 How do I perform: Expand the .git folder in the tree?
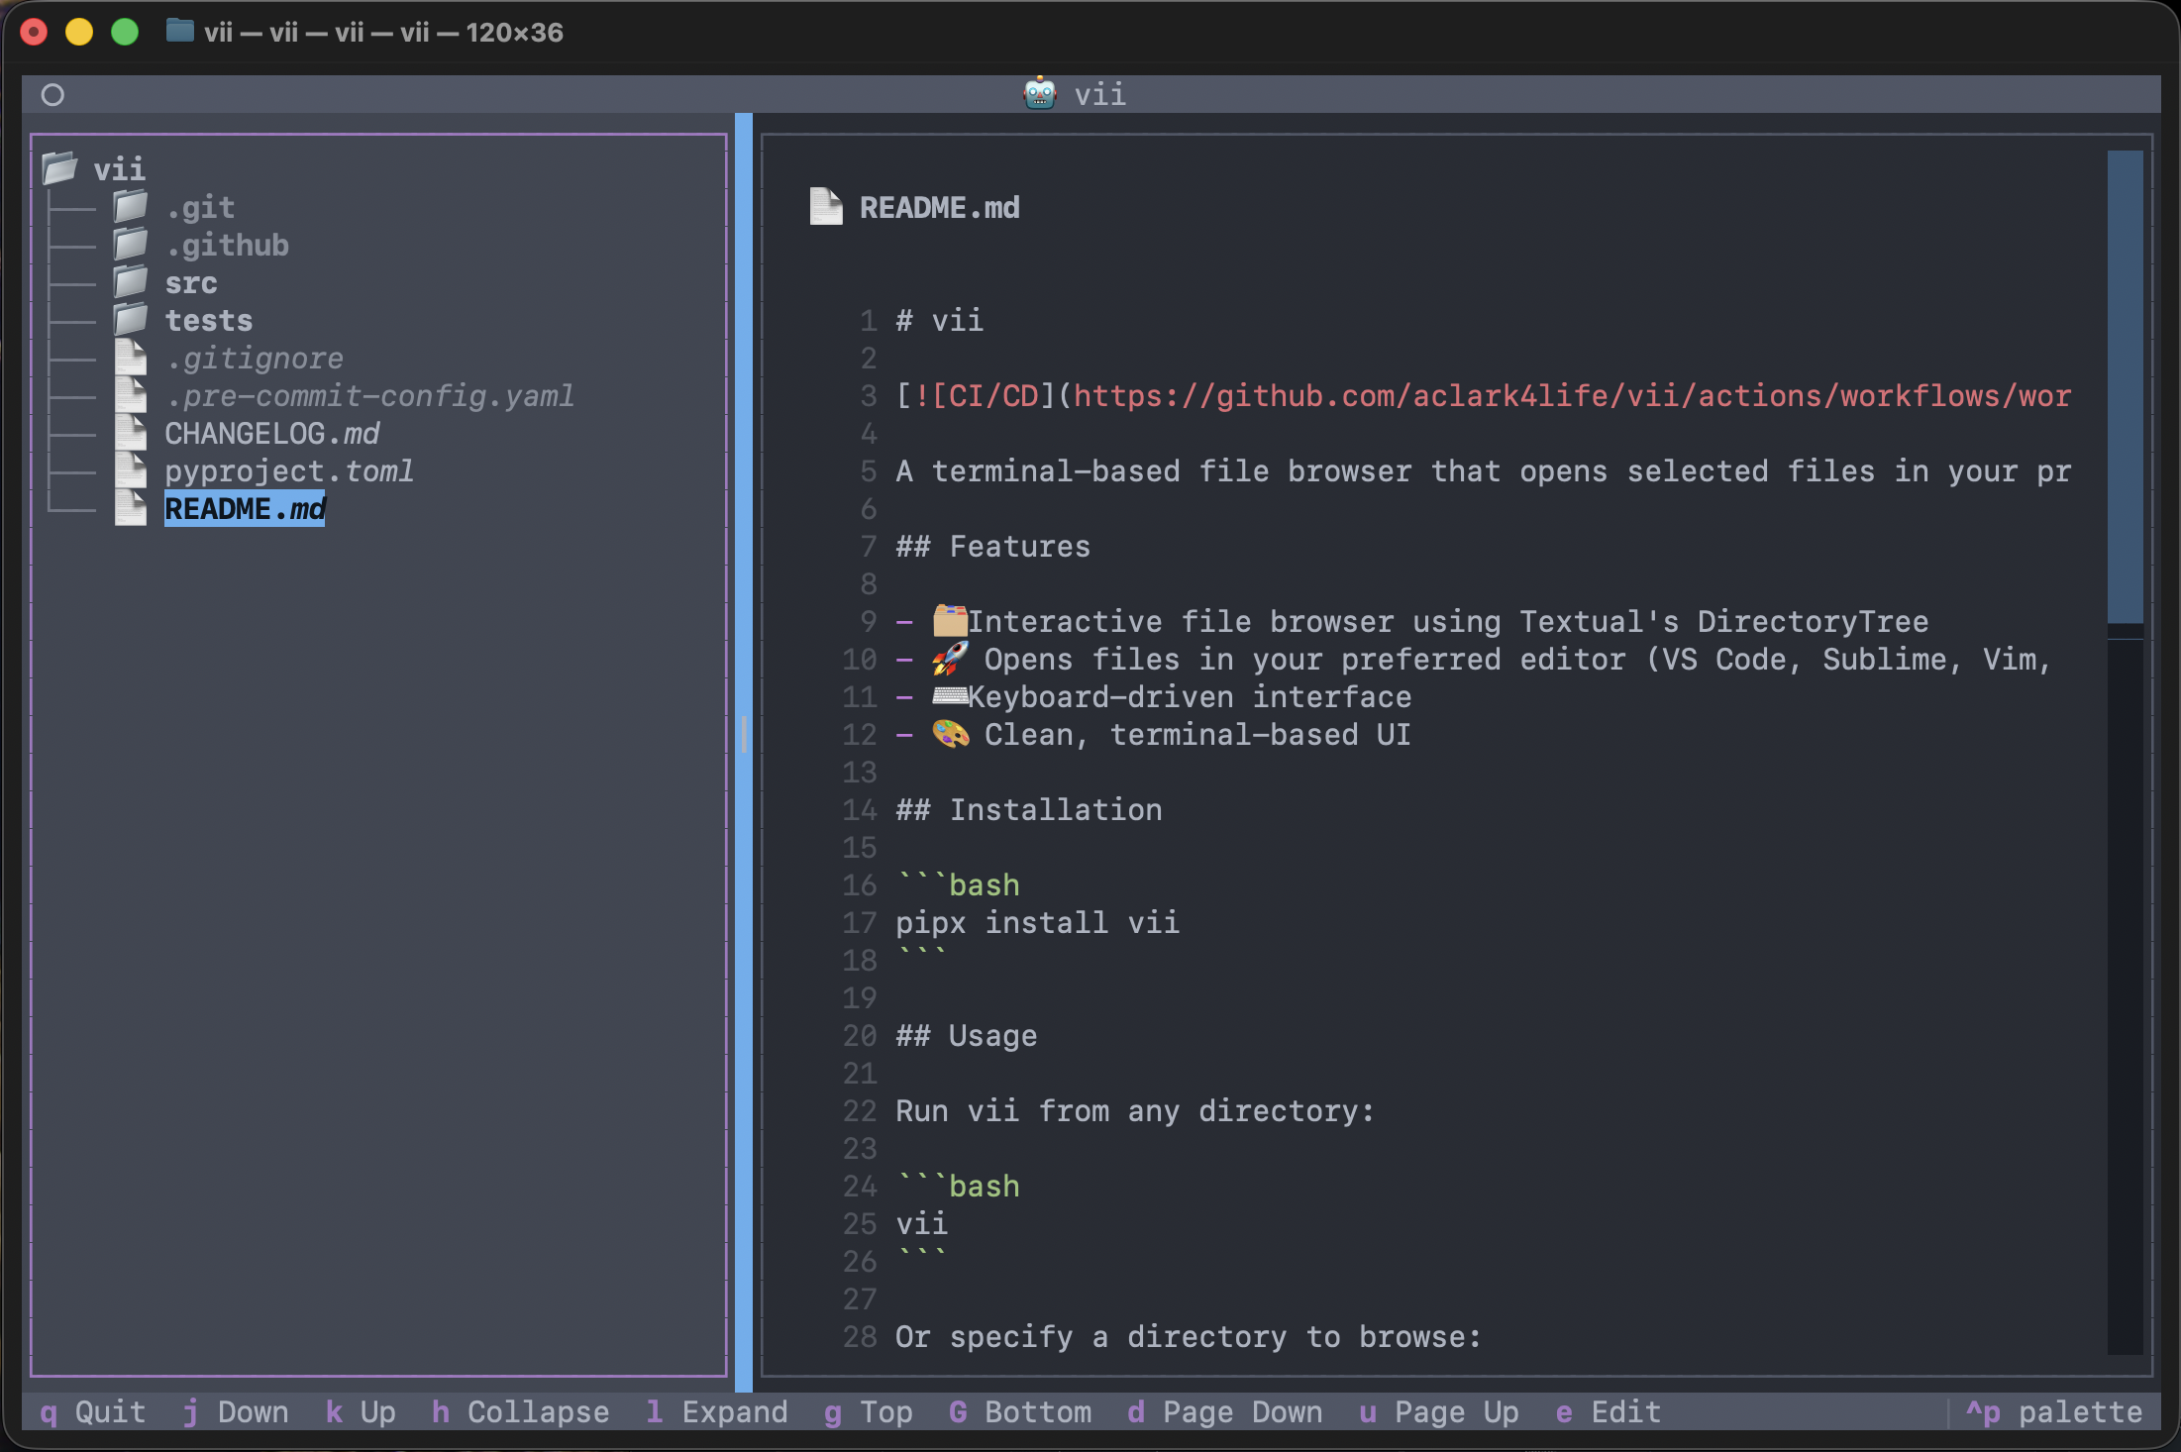(200, 207)
